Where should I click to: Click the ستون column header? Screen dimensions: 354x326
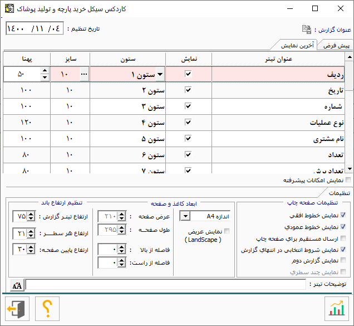click(x=128, y=59)
